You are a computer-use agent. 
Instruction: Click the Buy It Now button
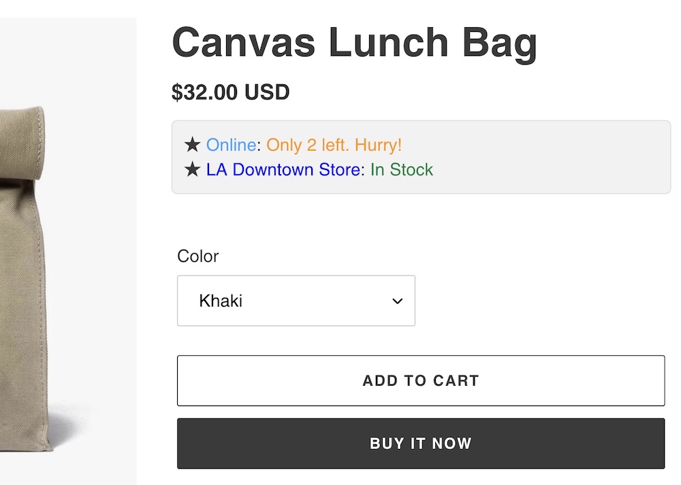421,444
